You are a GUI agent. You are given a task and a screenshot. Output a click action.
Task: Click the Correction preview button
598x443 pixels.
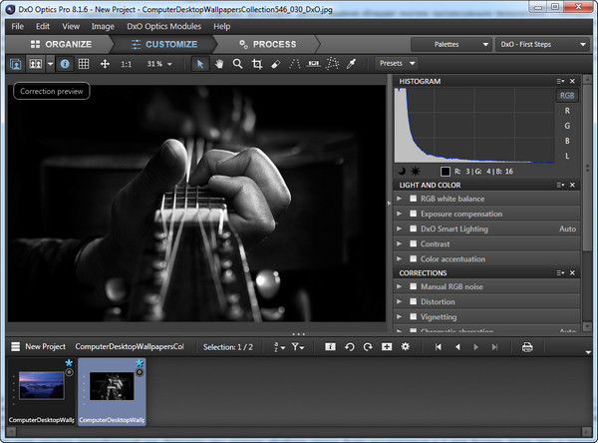tap(52, 91)
